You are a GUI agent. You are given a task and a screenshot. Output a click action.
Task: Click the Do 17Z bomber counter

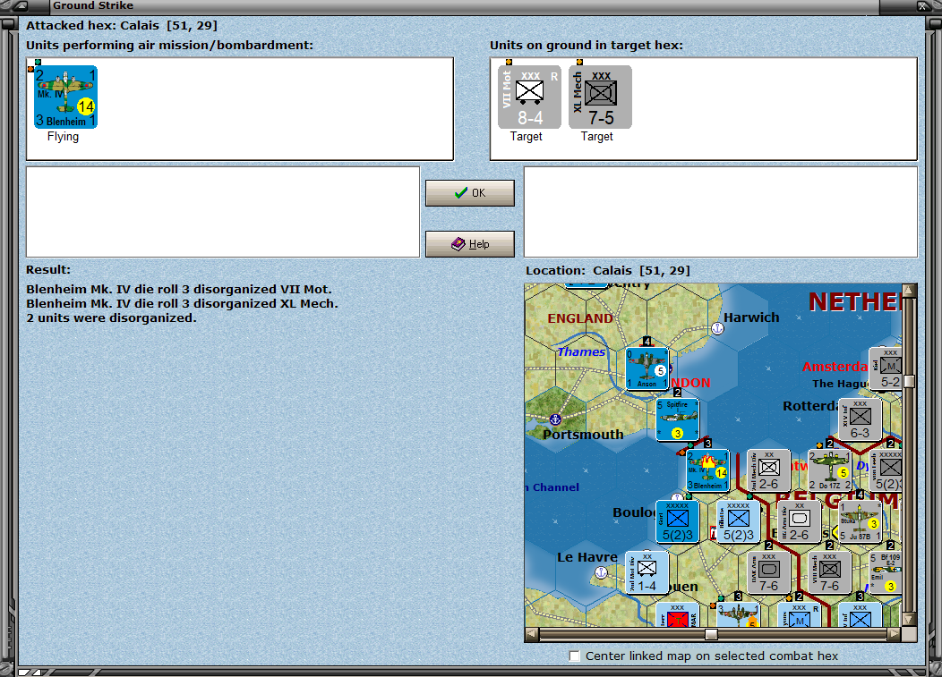830,470
